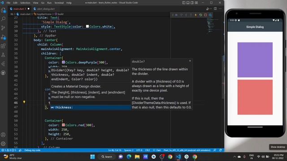Open the Extensions view
287x161 pixels.
3,46
